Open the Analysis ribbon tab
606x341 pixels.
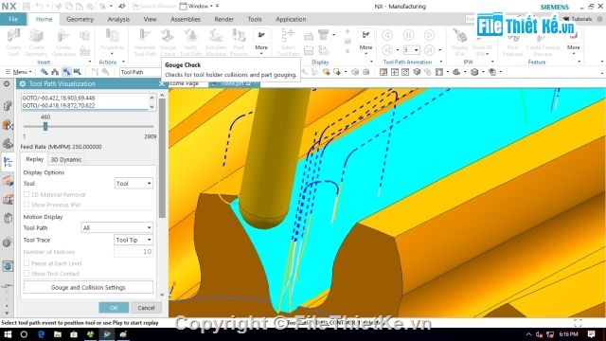coord(118,19)
